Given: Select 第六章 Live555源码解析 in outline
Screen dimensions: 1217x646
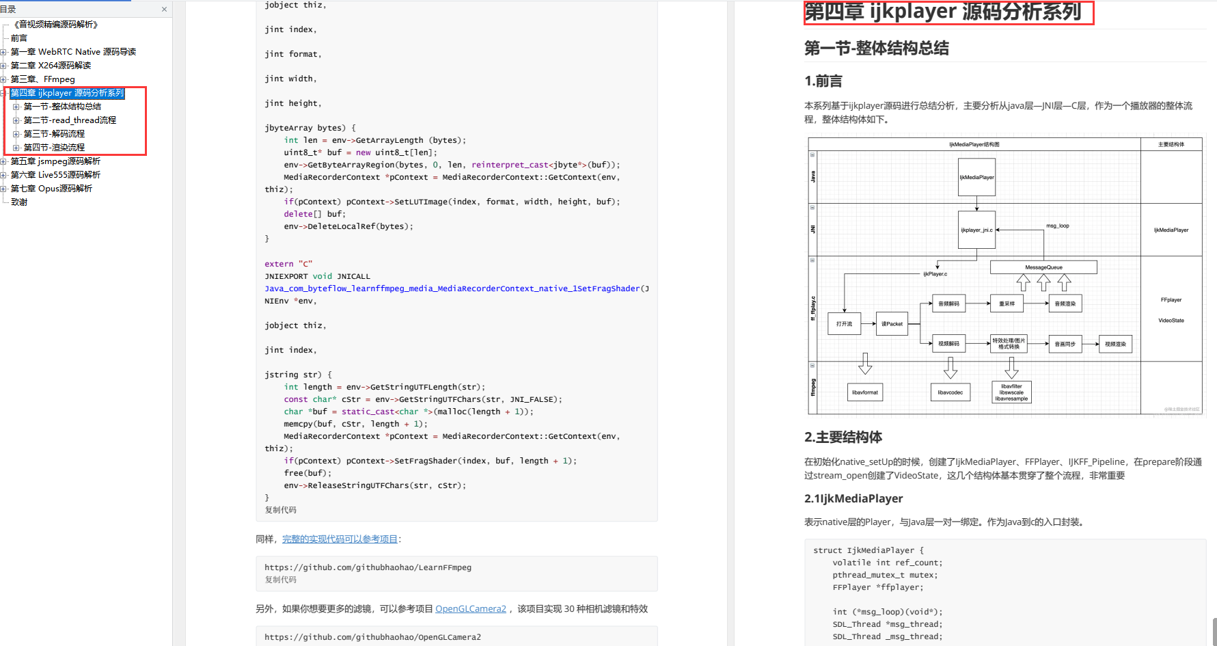Looking at the screenshot, I should coord(55,175).
